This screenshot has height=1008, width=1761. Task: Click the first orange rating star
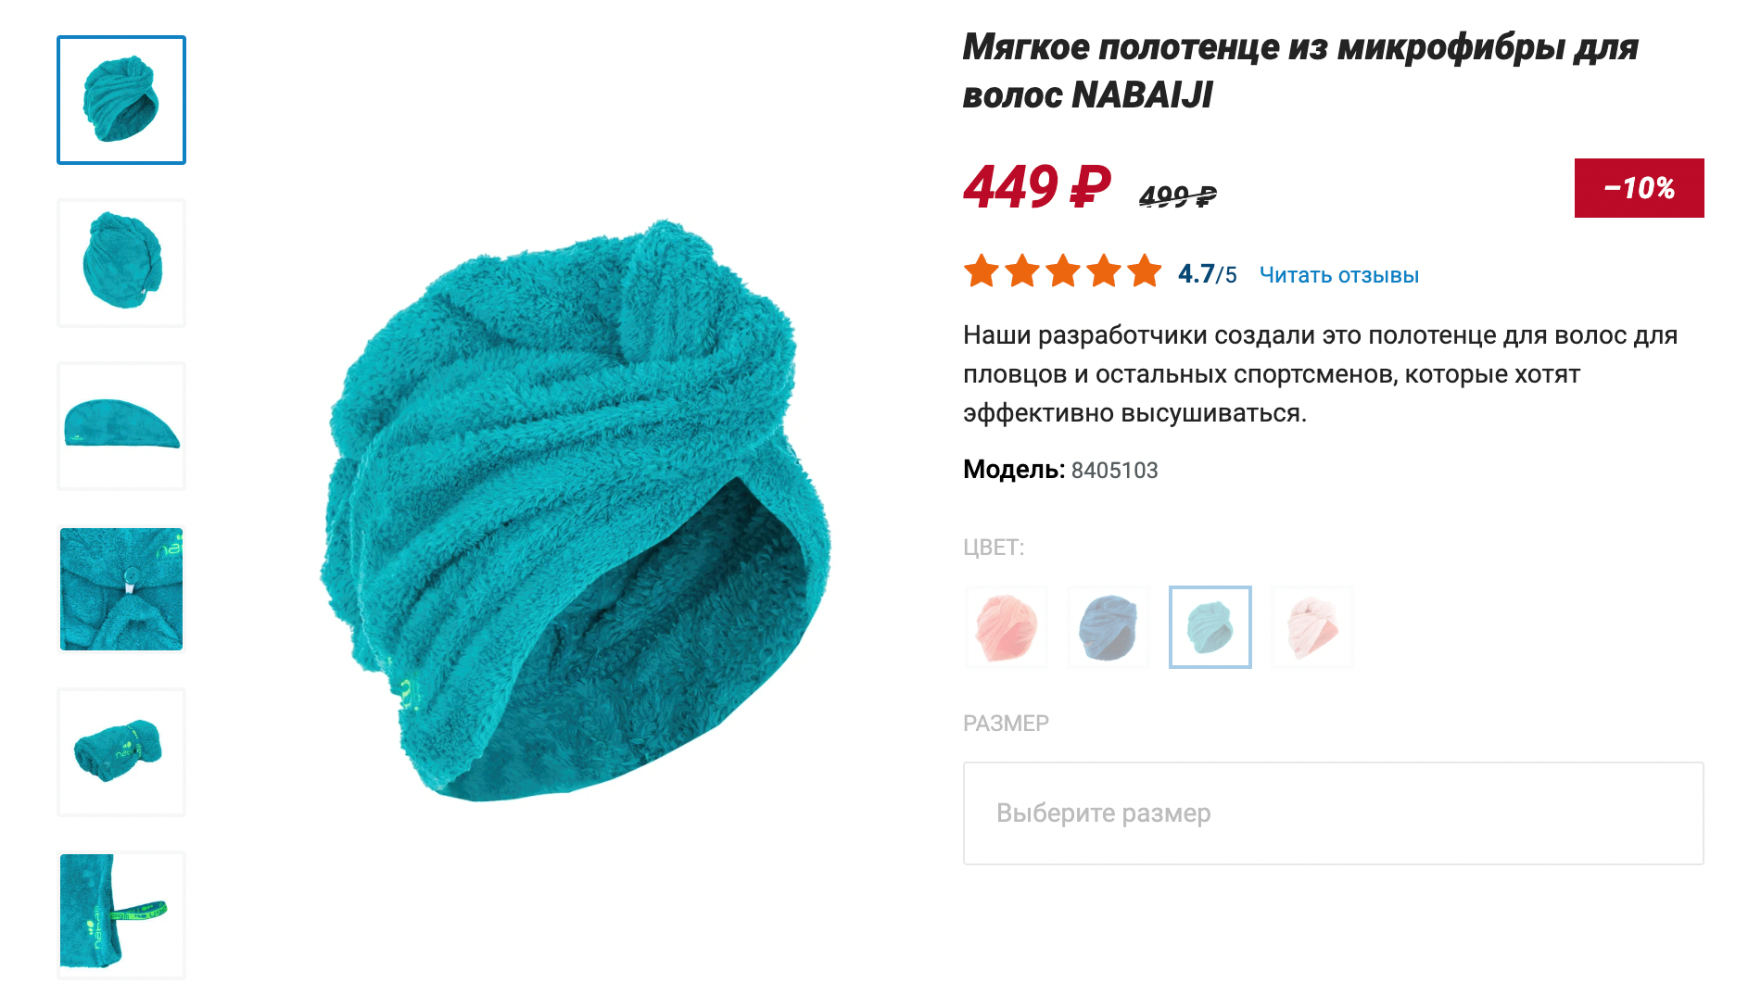pos(982,271)
